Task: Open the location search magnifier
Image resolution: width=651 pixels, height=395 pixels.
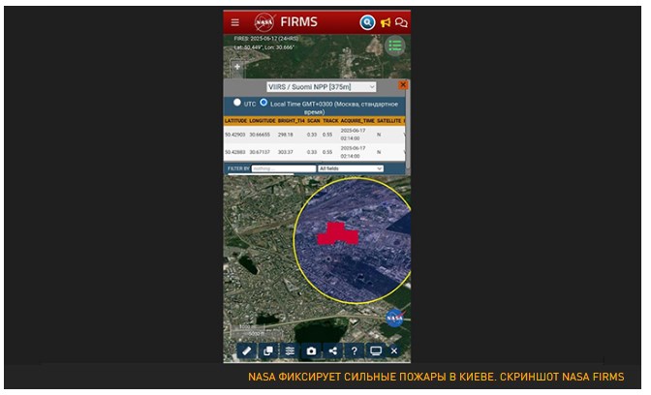Action: [367, 22]
